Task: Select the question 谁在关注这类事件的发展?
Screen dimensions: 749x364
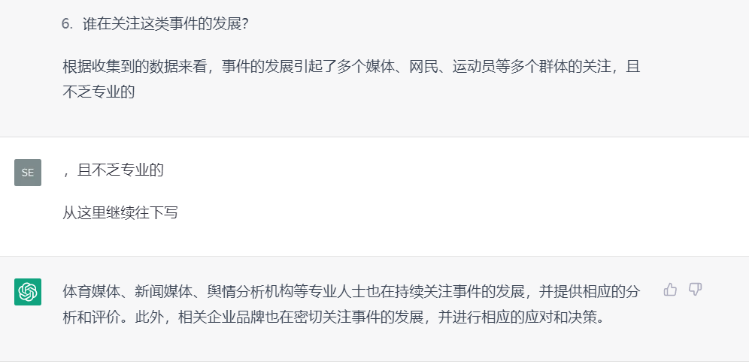Action: [x=165, y=24]
